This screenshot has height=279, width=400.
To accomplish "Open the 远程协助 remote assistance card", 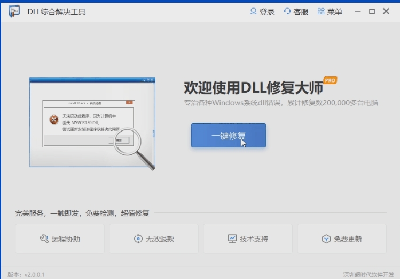I will pos(60,239).
